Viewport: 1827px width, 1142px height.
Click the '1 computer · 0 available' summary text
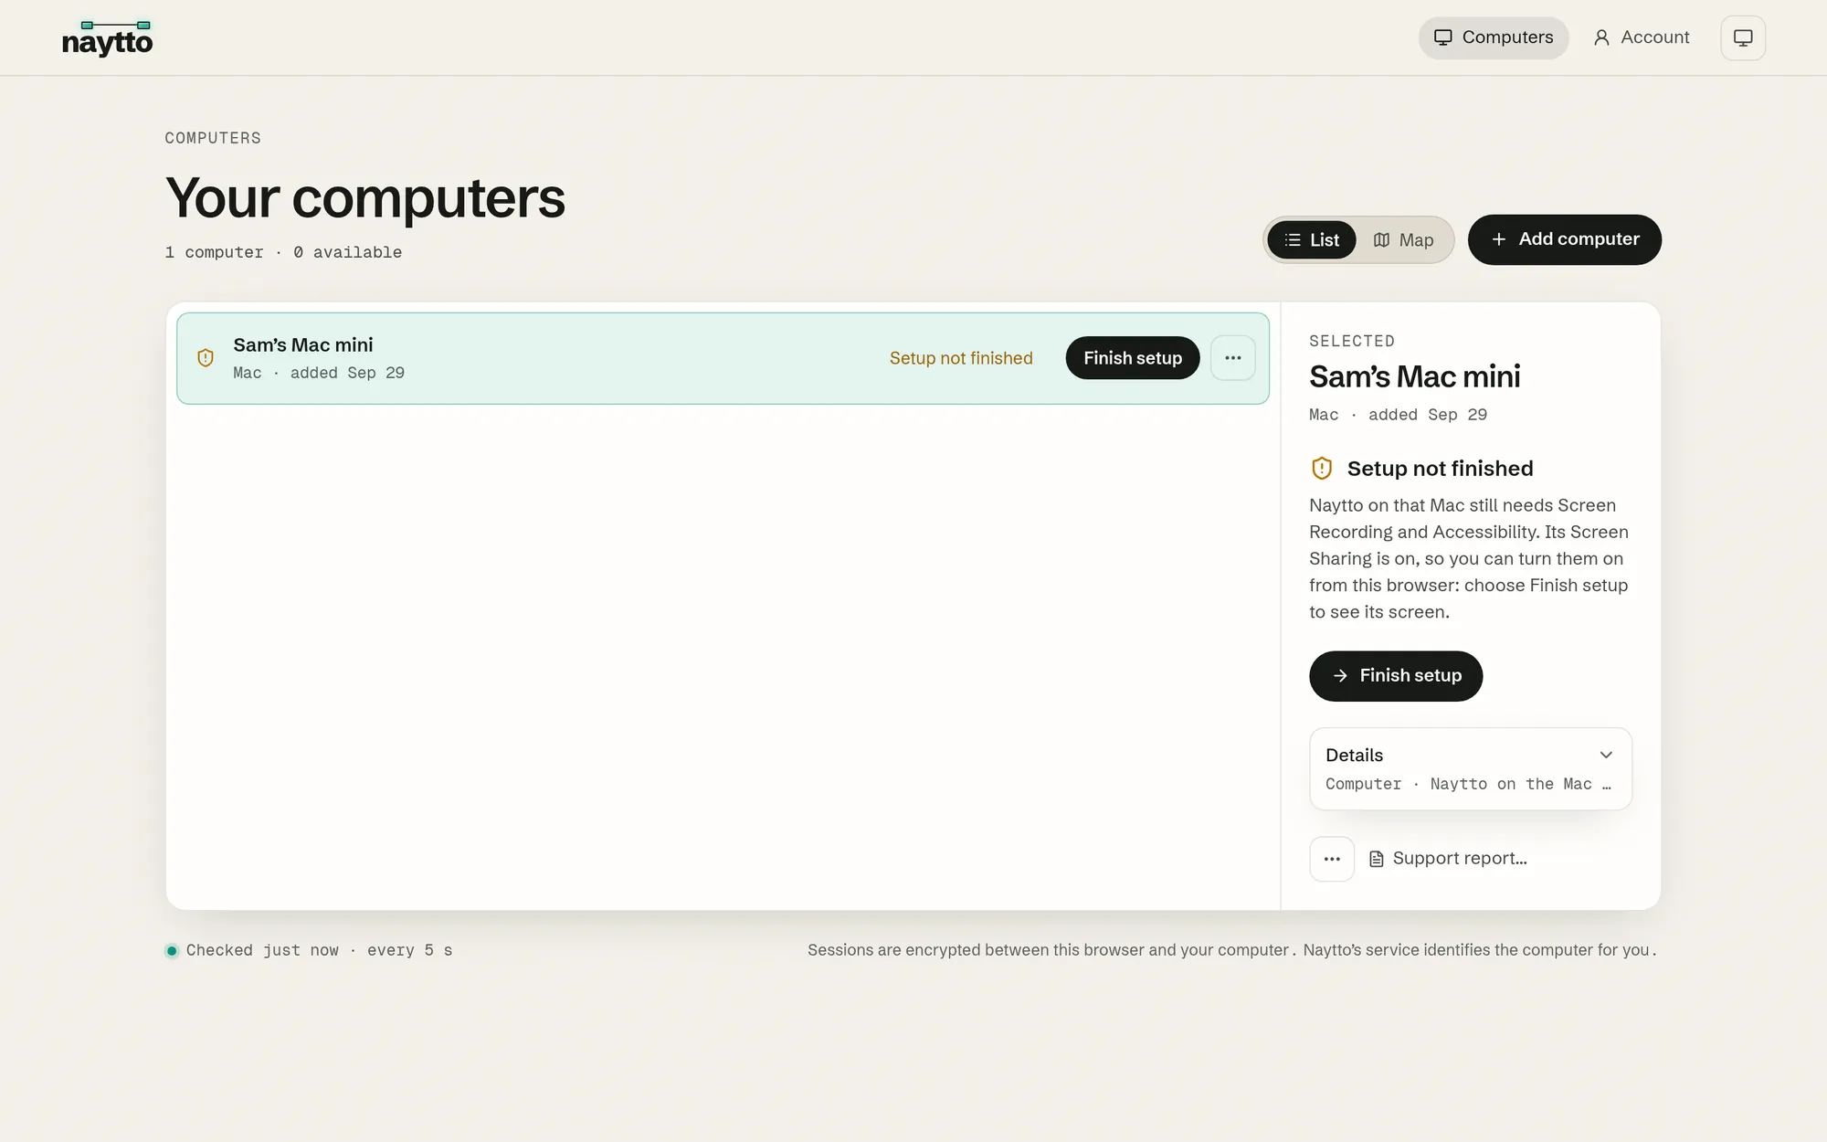click(x=283, y=252)
